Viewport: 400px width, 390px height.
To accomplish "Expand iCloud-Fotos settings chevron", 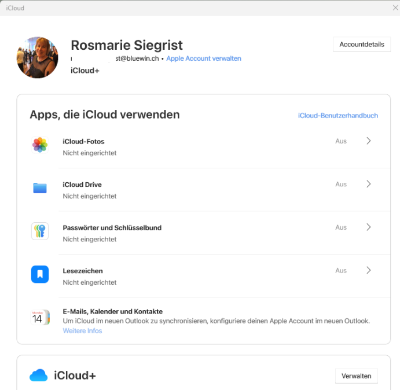I will pos(368,141).
